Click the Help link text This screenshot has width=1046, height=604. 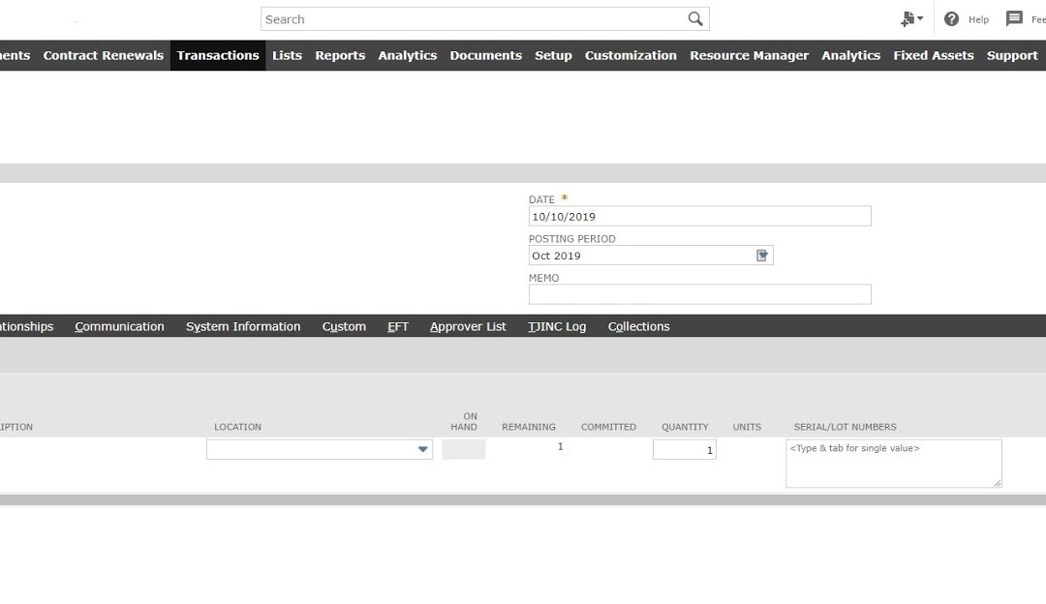pos(978,20)
